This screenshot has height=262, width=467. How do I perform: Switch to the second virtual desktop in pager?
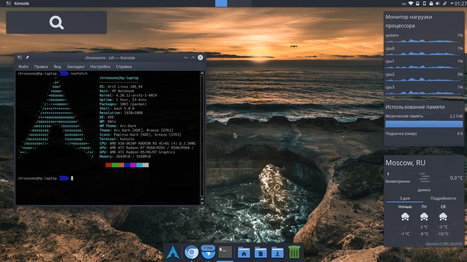pos(233,3)
